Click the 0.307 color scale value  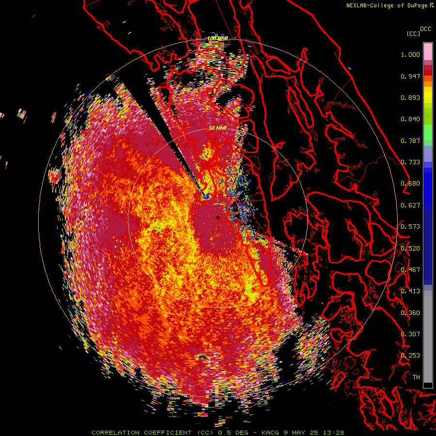point(410,334)
